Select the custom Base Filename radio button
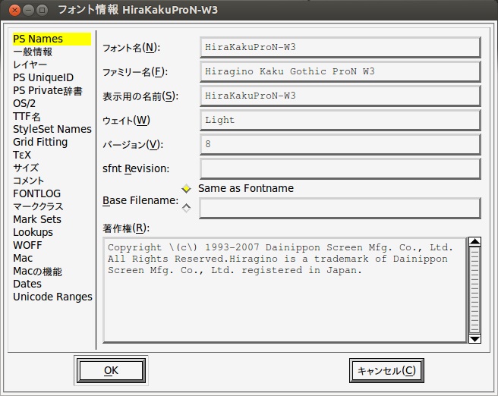The width and height of the screenshot is (498, 396). [186, 208]
